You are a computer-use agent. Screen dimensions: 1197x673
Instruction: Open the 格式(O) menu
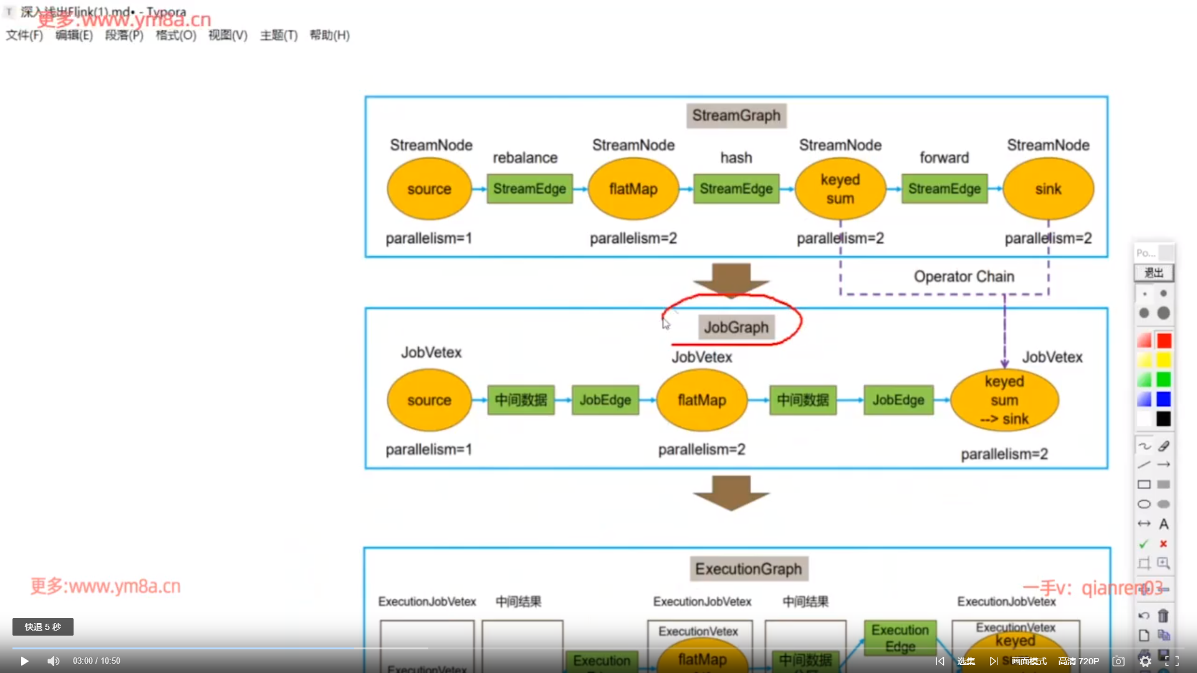click(176, 36)
